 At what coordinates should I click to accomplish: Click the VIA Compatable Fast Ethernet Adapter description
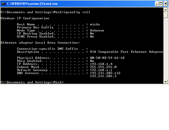126,52
